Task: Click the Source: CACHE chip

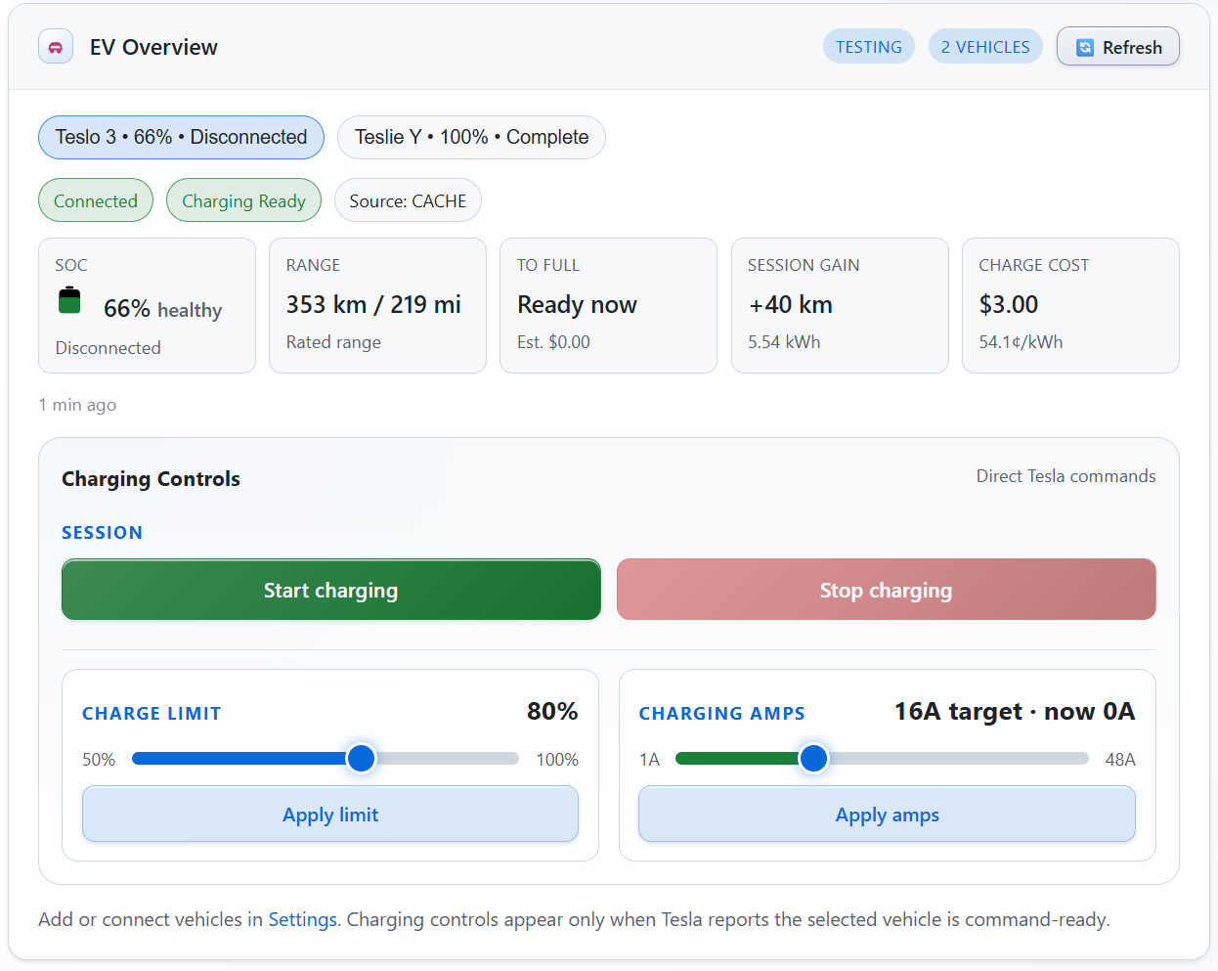Action: 408,199
